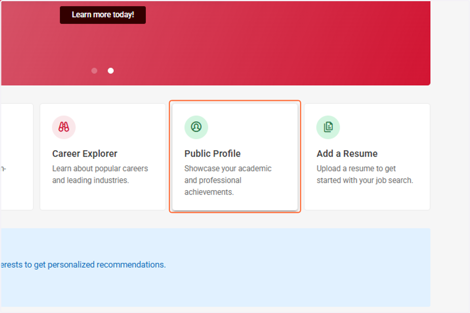Open the Public Profile card title
470x313 pixels.
click(x=213, y=154)
